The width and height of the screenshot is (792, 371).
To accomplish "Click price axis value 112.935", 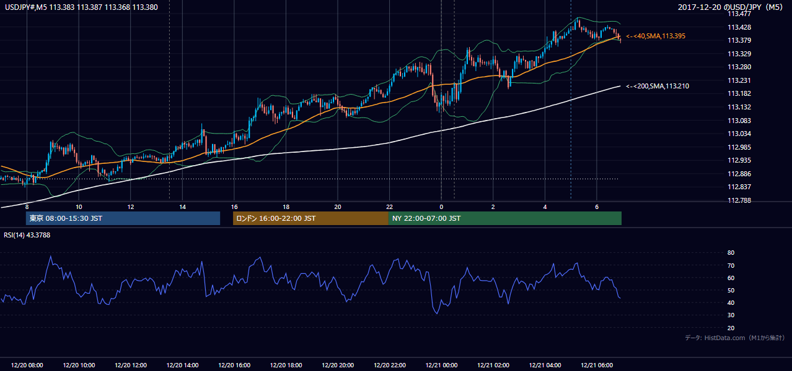I will click(739, 160).
